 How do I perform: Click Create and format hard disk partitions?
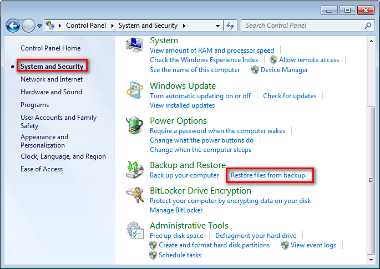pyautogui.click(x=214, y=245)
